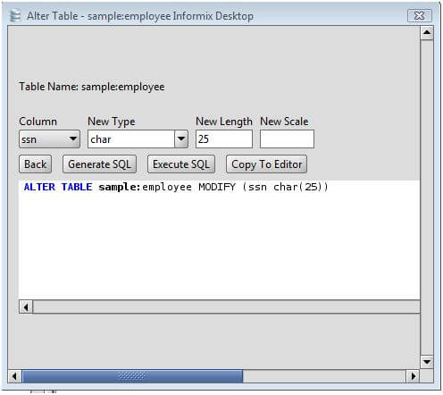The width and height of the screenshot is (443, 395).
Task: Click the New Type field showing char
Action: (x=131, y=139)
